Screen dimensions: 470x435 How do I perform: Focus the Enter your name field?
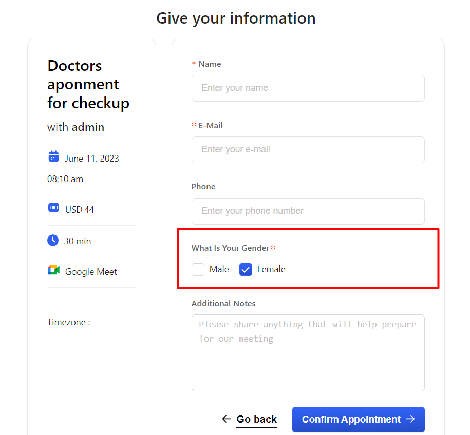pos(308,88)
